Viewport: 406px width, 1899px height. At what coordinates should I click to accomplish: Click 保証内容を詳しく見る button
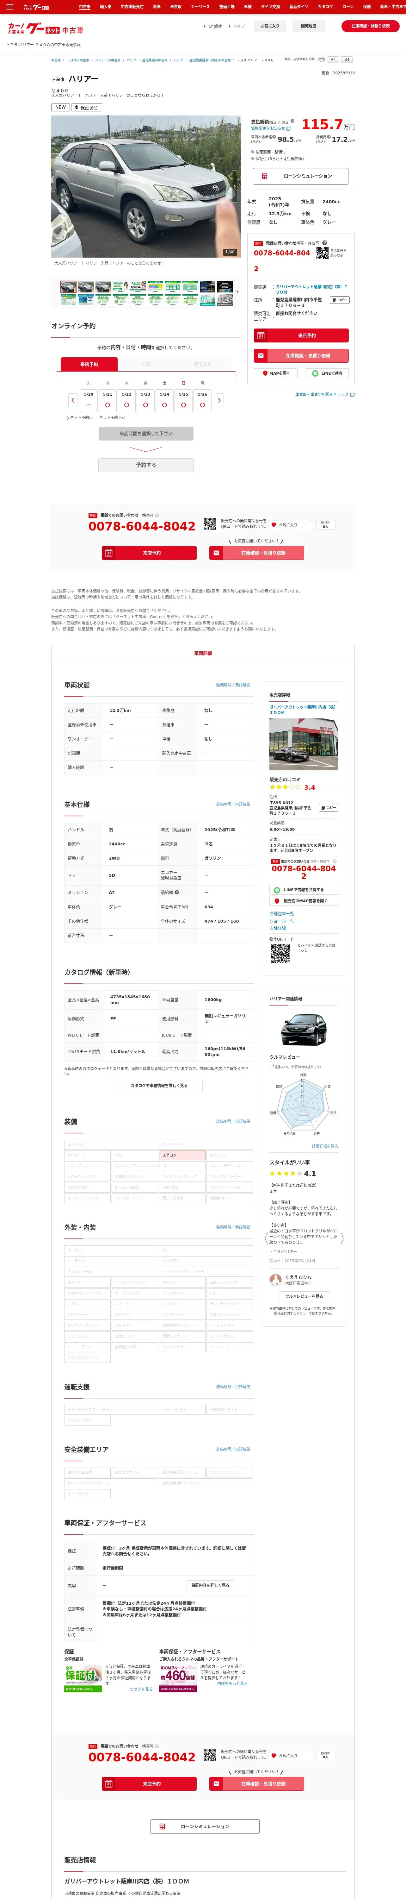[x=210, y=1585]
